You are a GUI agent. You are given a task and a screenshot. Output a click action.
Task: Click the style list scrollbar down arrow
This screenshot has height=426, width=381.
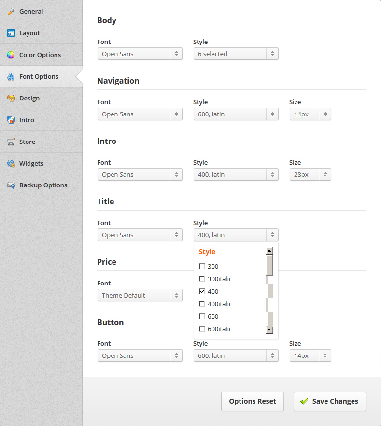coord(269,330)
